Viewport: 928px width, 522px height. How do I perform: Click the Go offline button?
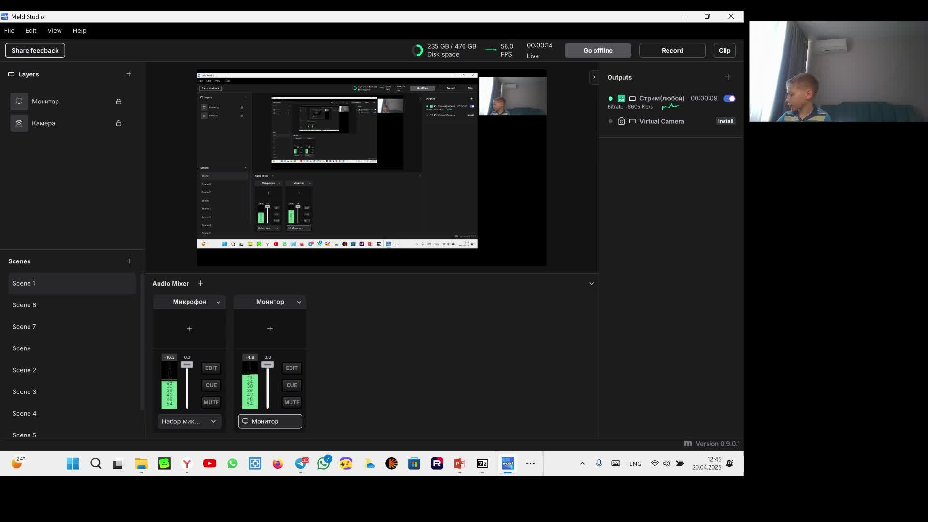point(597,50)
